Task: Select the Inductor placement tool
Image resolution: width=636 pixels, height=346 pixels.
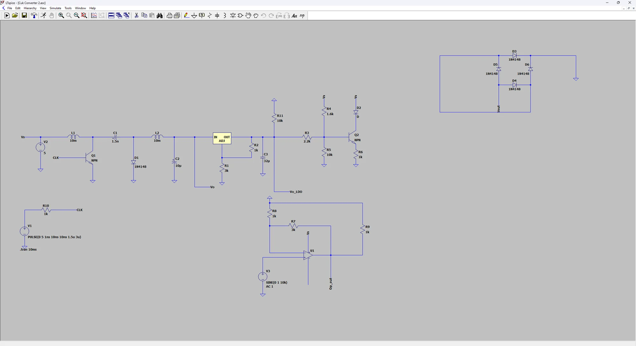Action: pos(225,16)
